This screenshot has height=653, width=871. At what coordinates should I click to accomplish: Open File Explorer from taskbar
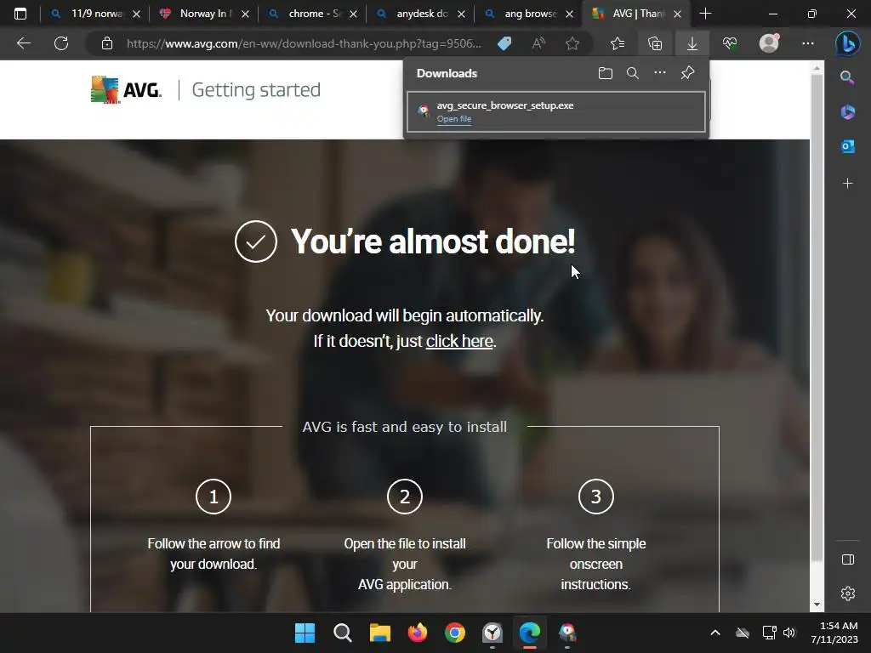click(x=380, y=633)
